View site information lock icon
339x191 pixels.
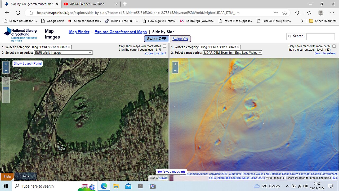pos(31,13)
